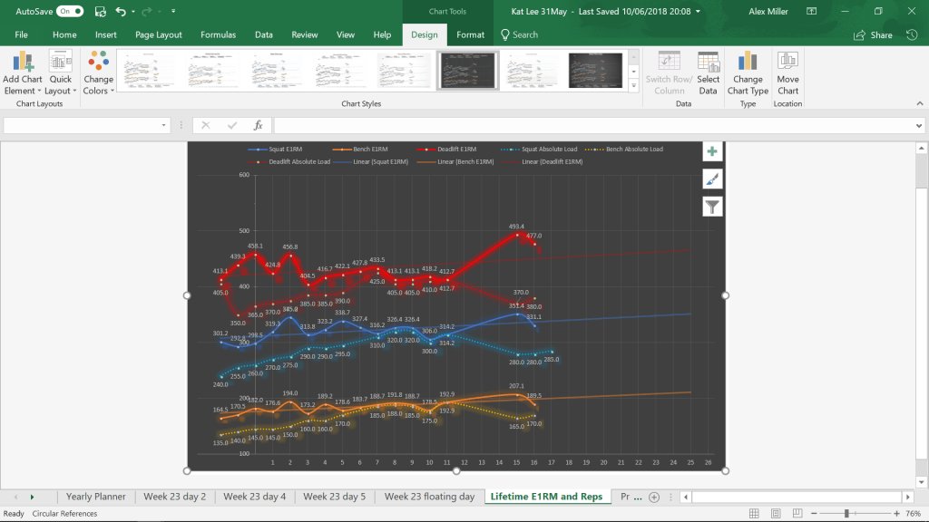This screenshot has width=929, height=522.
Task: Open the Select Data dialog
Action: coord(708,72)
